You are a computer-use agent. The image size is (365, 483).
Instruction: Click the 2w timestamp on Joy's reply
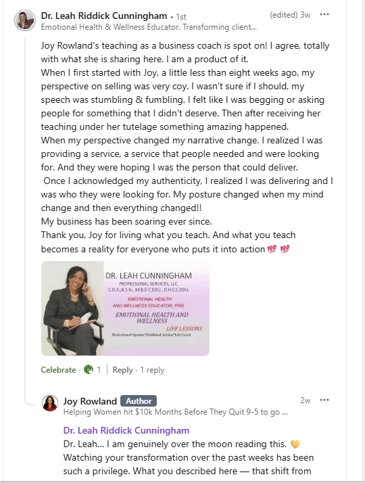(306, 400)
